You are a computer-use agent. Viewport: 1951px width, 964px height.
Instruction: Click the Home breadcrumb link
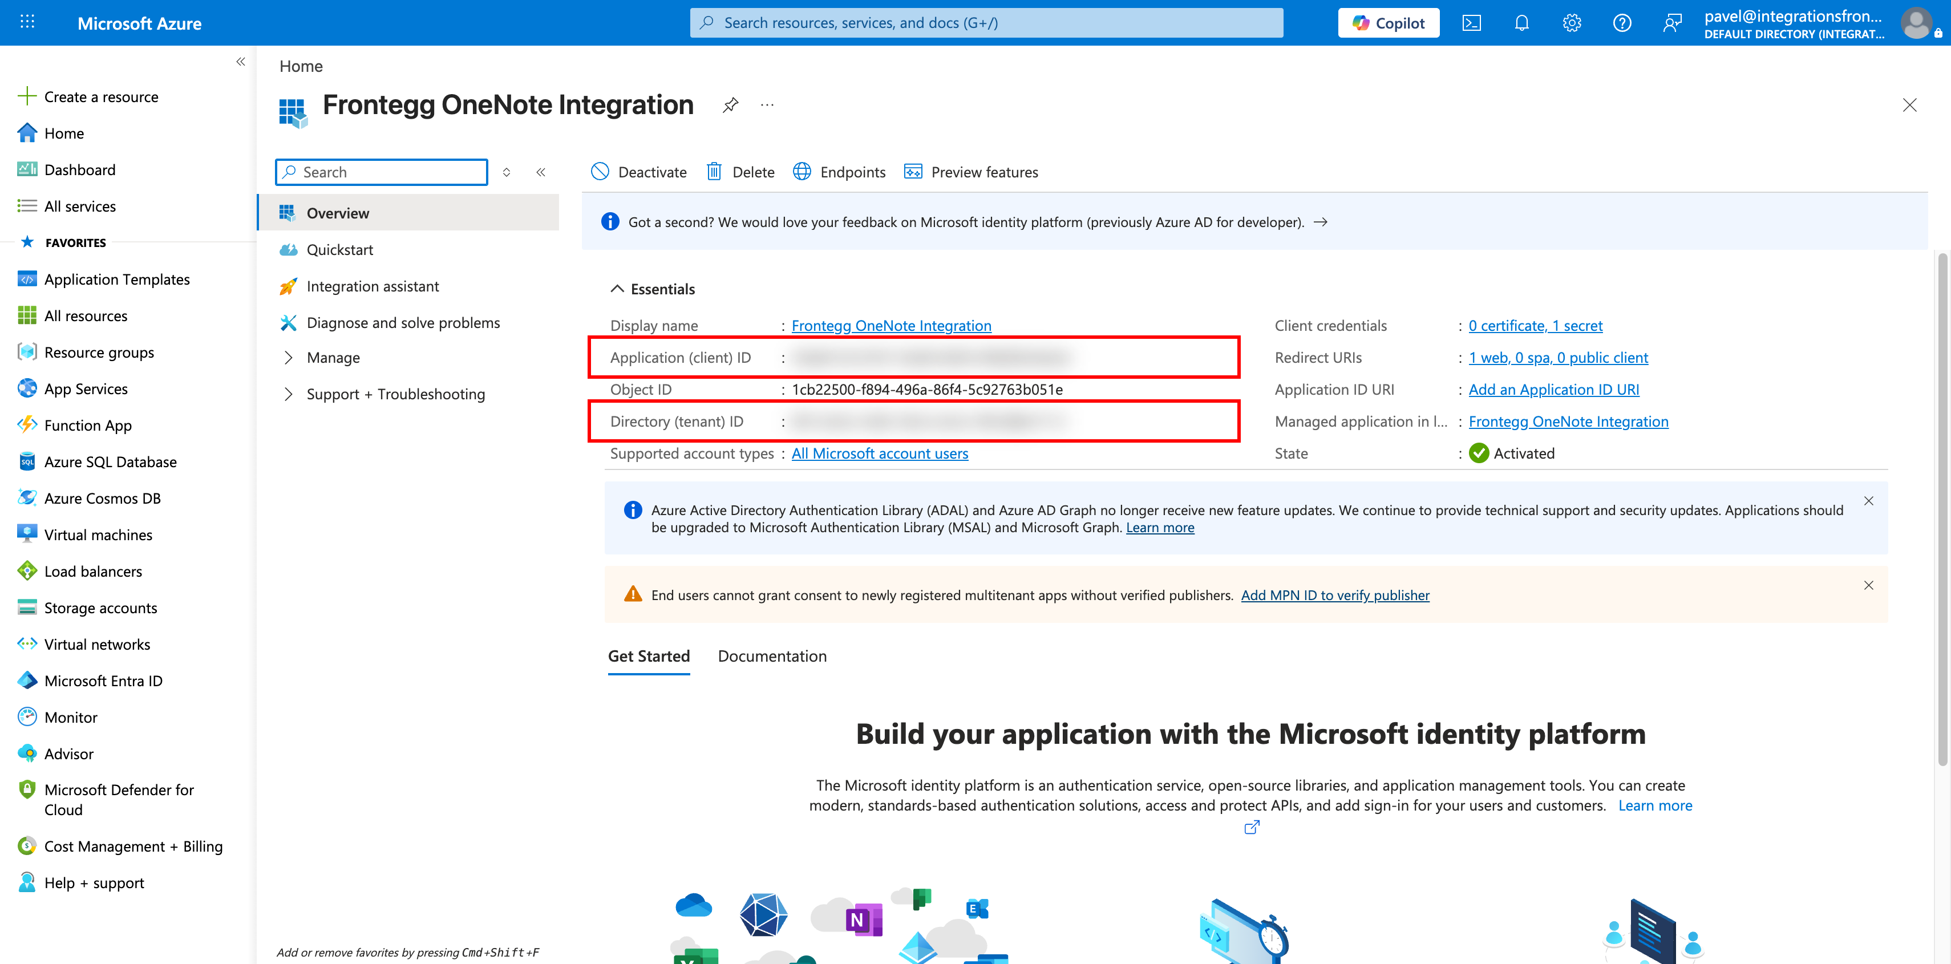[301, 66]
